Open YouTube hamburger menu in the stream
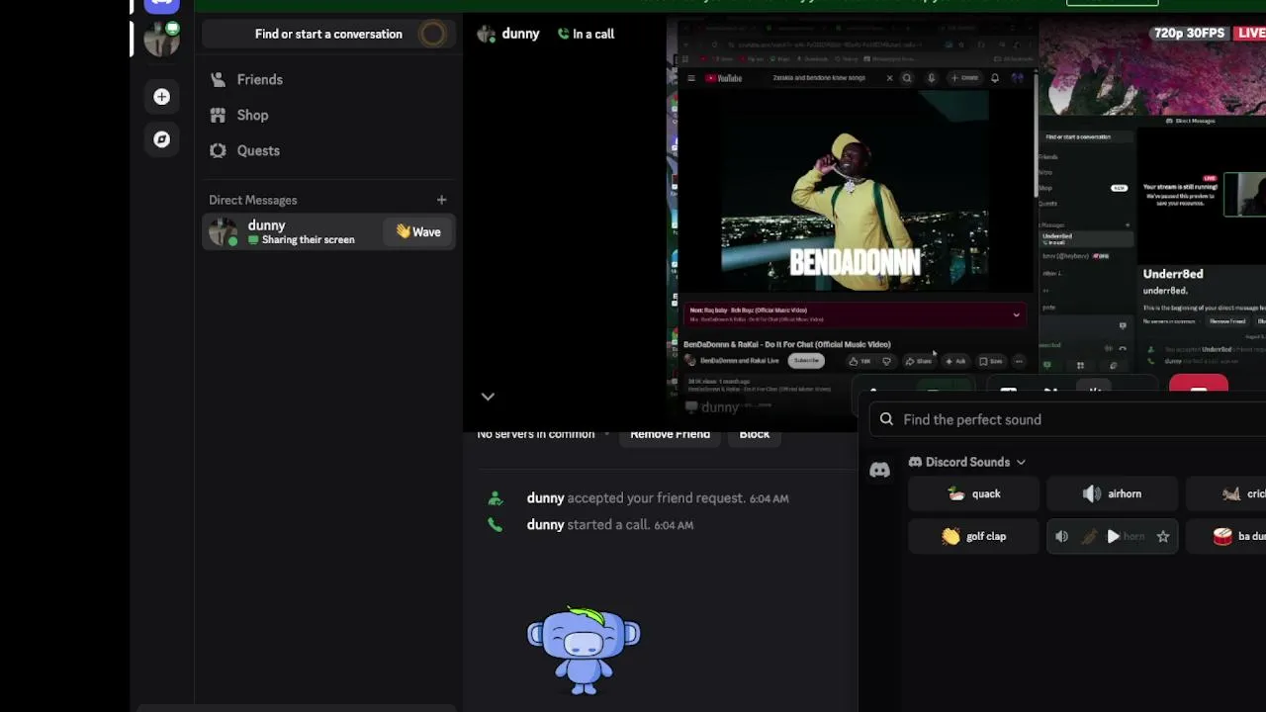The width and height of the screenshot is (1266, 712). (x=690, y=78)
